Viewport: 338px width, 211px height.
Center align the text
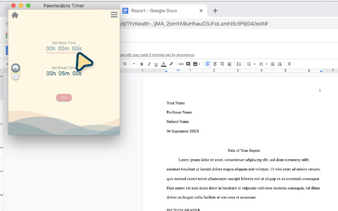tap(215, 64)
